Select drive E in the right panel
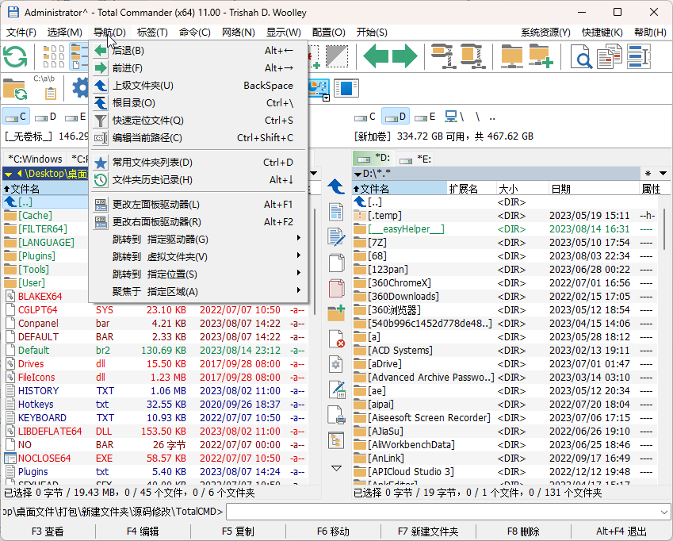 click(425, 117)
